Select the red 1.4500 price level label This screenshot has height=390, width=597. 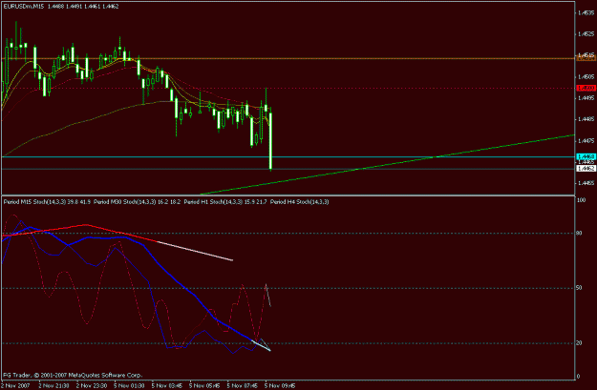coord(586,88)
